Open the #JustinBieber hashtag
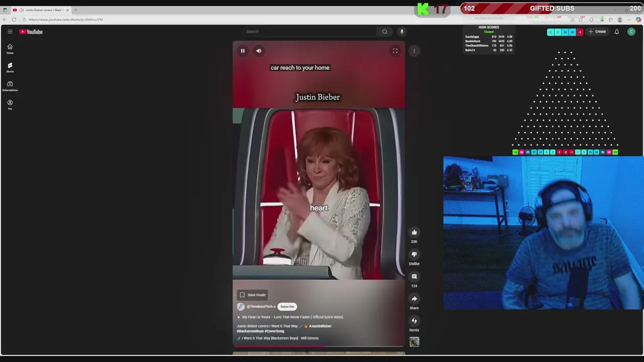Viewport: 644px width, 362px height. [320, 326]
